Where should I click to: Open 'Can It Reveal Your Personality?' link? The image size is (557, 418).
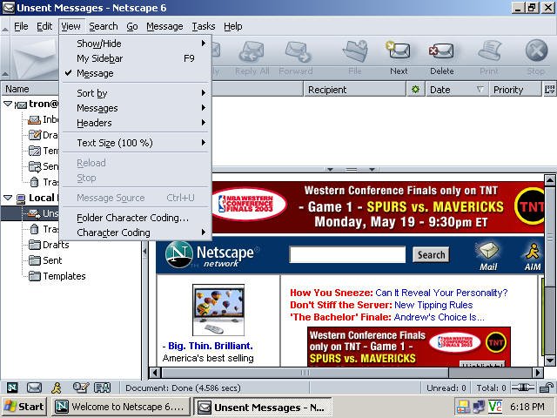tap(441, 293)
